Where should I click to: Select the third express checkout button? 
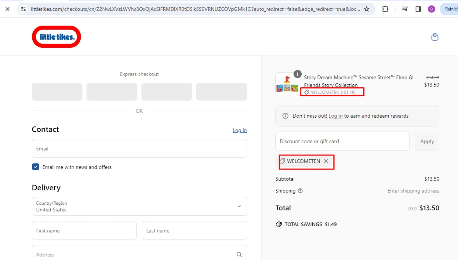167,92
